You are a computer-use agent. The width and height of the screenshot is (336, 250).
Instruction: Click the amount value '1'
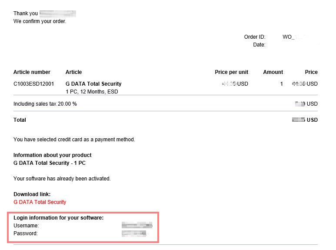pos(281,83)
